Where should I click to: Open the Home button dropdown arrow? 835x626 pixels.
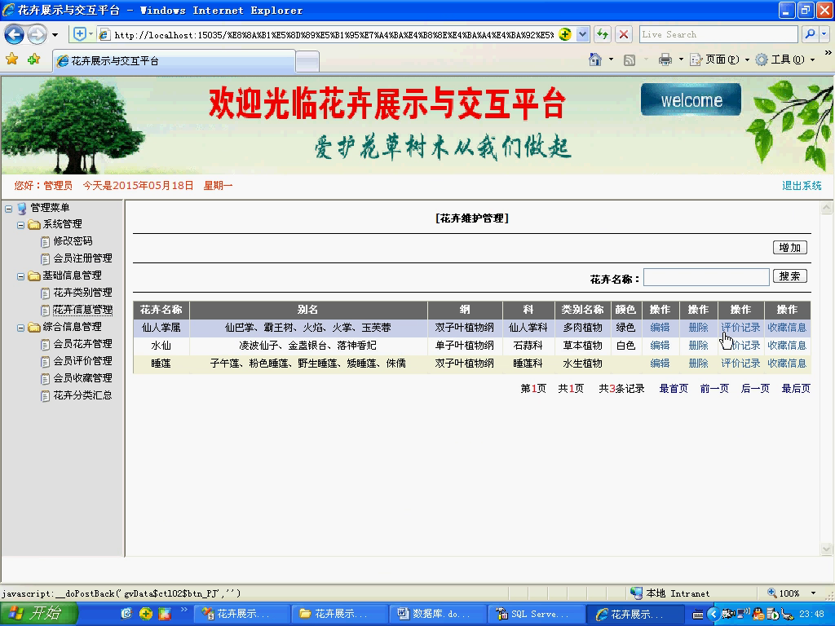[x=611, y=60]
